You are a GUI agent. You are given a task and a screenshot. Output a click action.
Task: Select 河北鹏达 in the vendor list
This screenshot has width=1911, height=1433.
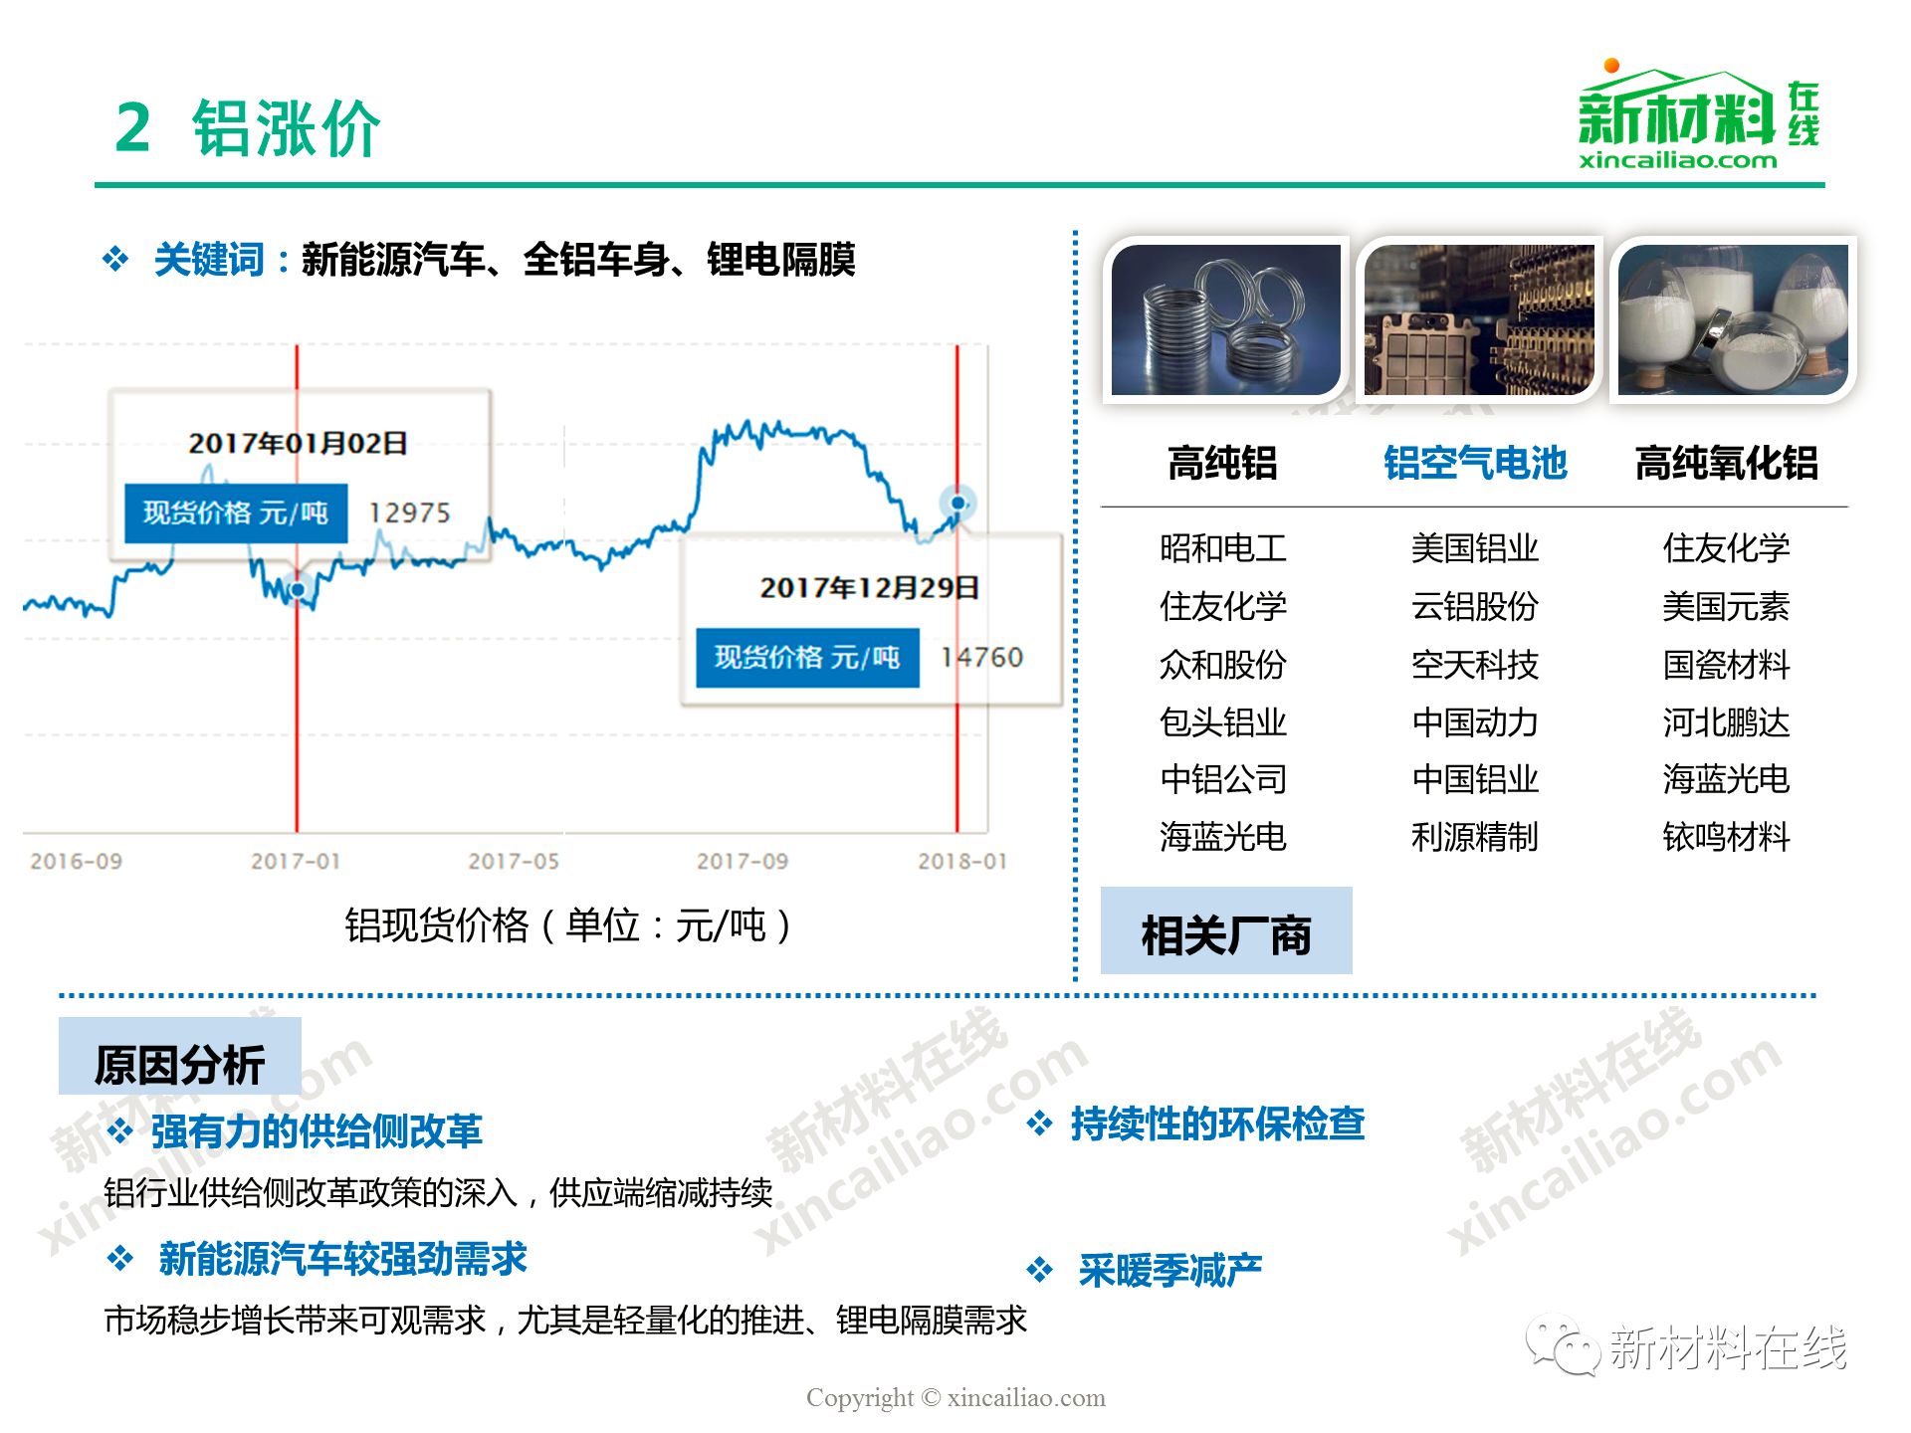(1727, 721)
